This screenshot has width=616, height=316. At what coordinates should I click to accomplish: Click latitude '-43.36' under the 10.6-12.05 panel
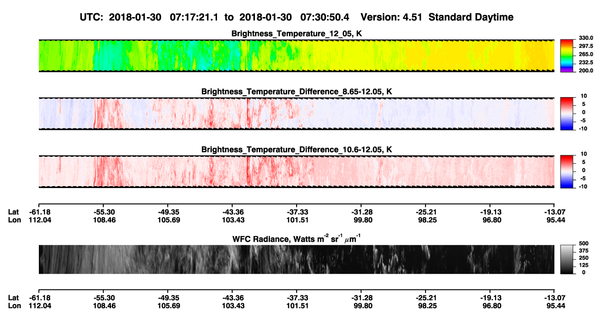click(232, 212)
